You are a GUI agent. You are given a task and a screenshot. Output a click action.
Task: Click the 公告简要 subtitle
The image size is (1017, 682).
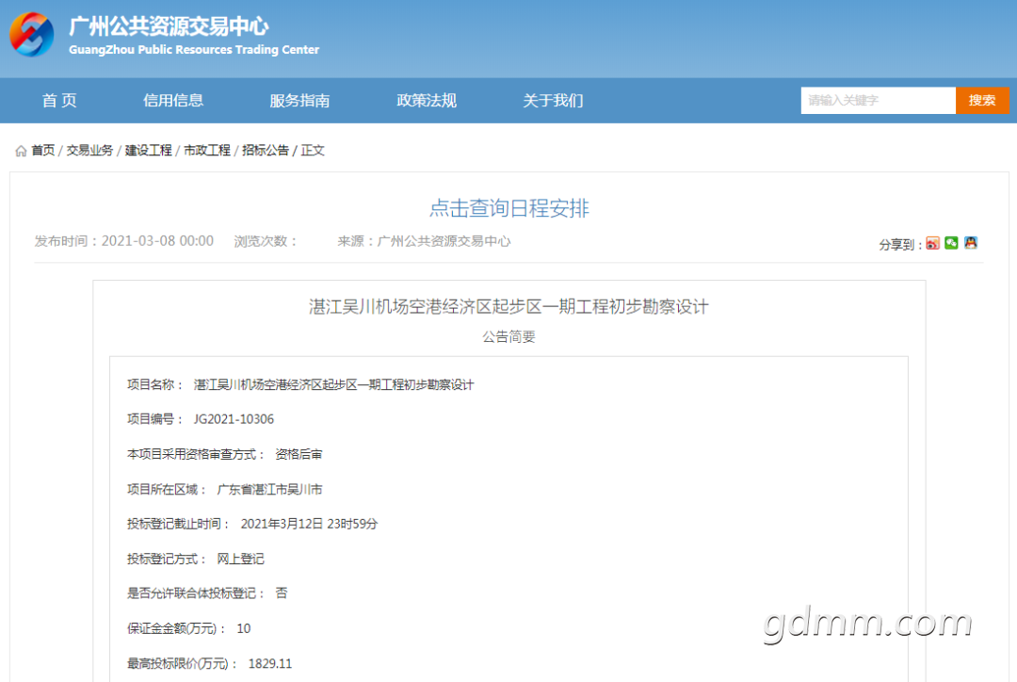tap(509, 337)
